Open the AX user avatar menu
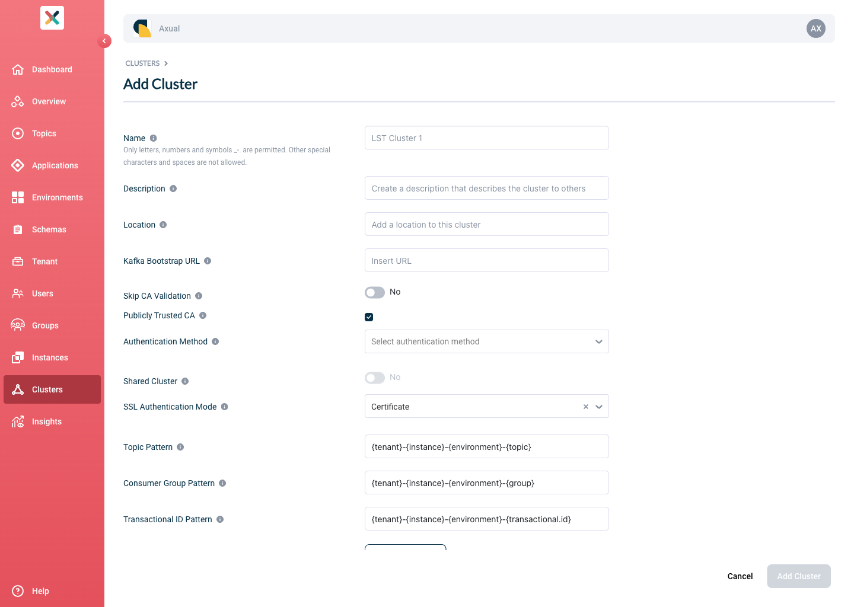Screen dimensions: 854x607 (x=816, y=28)
